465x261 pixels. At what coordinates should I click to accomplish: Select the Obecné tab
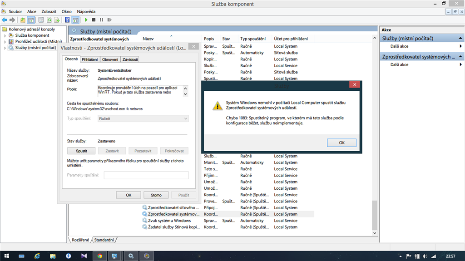click(71, 59)
